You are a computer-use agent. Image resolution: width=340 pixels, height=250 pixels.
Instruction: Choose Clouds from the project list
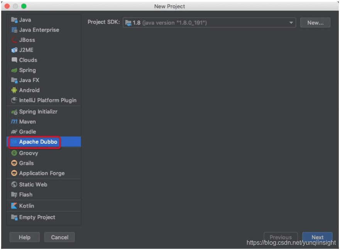(x=44, y=60)
